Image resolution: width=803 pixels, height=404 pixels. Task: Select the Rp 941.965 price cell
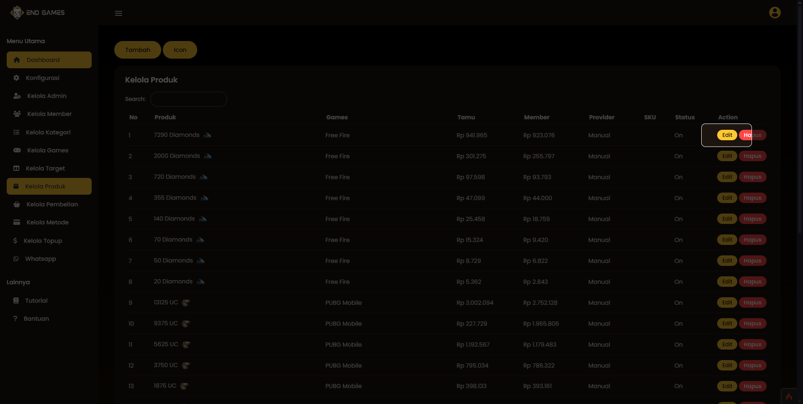pyautogui.click(x=472, y=135)
